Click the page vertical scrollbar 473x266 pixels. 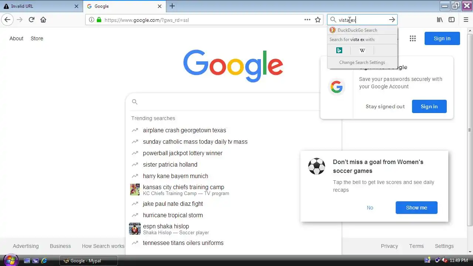click(x=470, y=129)
